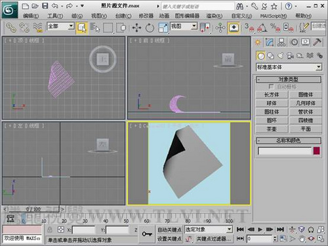Create a 长方体 box primitive
This screenshot has width=328, height=246.
click(272, 94)
